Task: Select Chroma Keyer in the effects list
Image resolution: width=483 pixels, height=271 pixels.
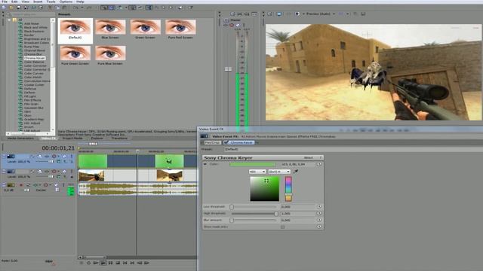Action: [35, 58]
